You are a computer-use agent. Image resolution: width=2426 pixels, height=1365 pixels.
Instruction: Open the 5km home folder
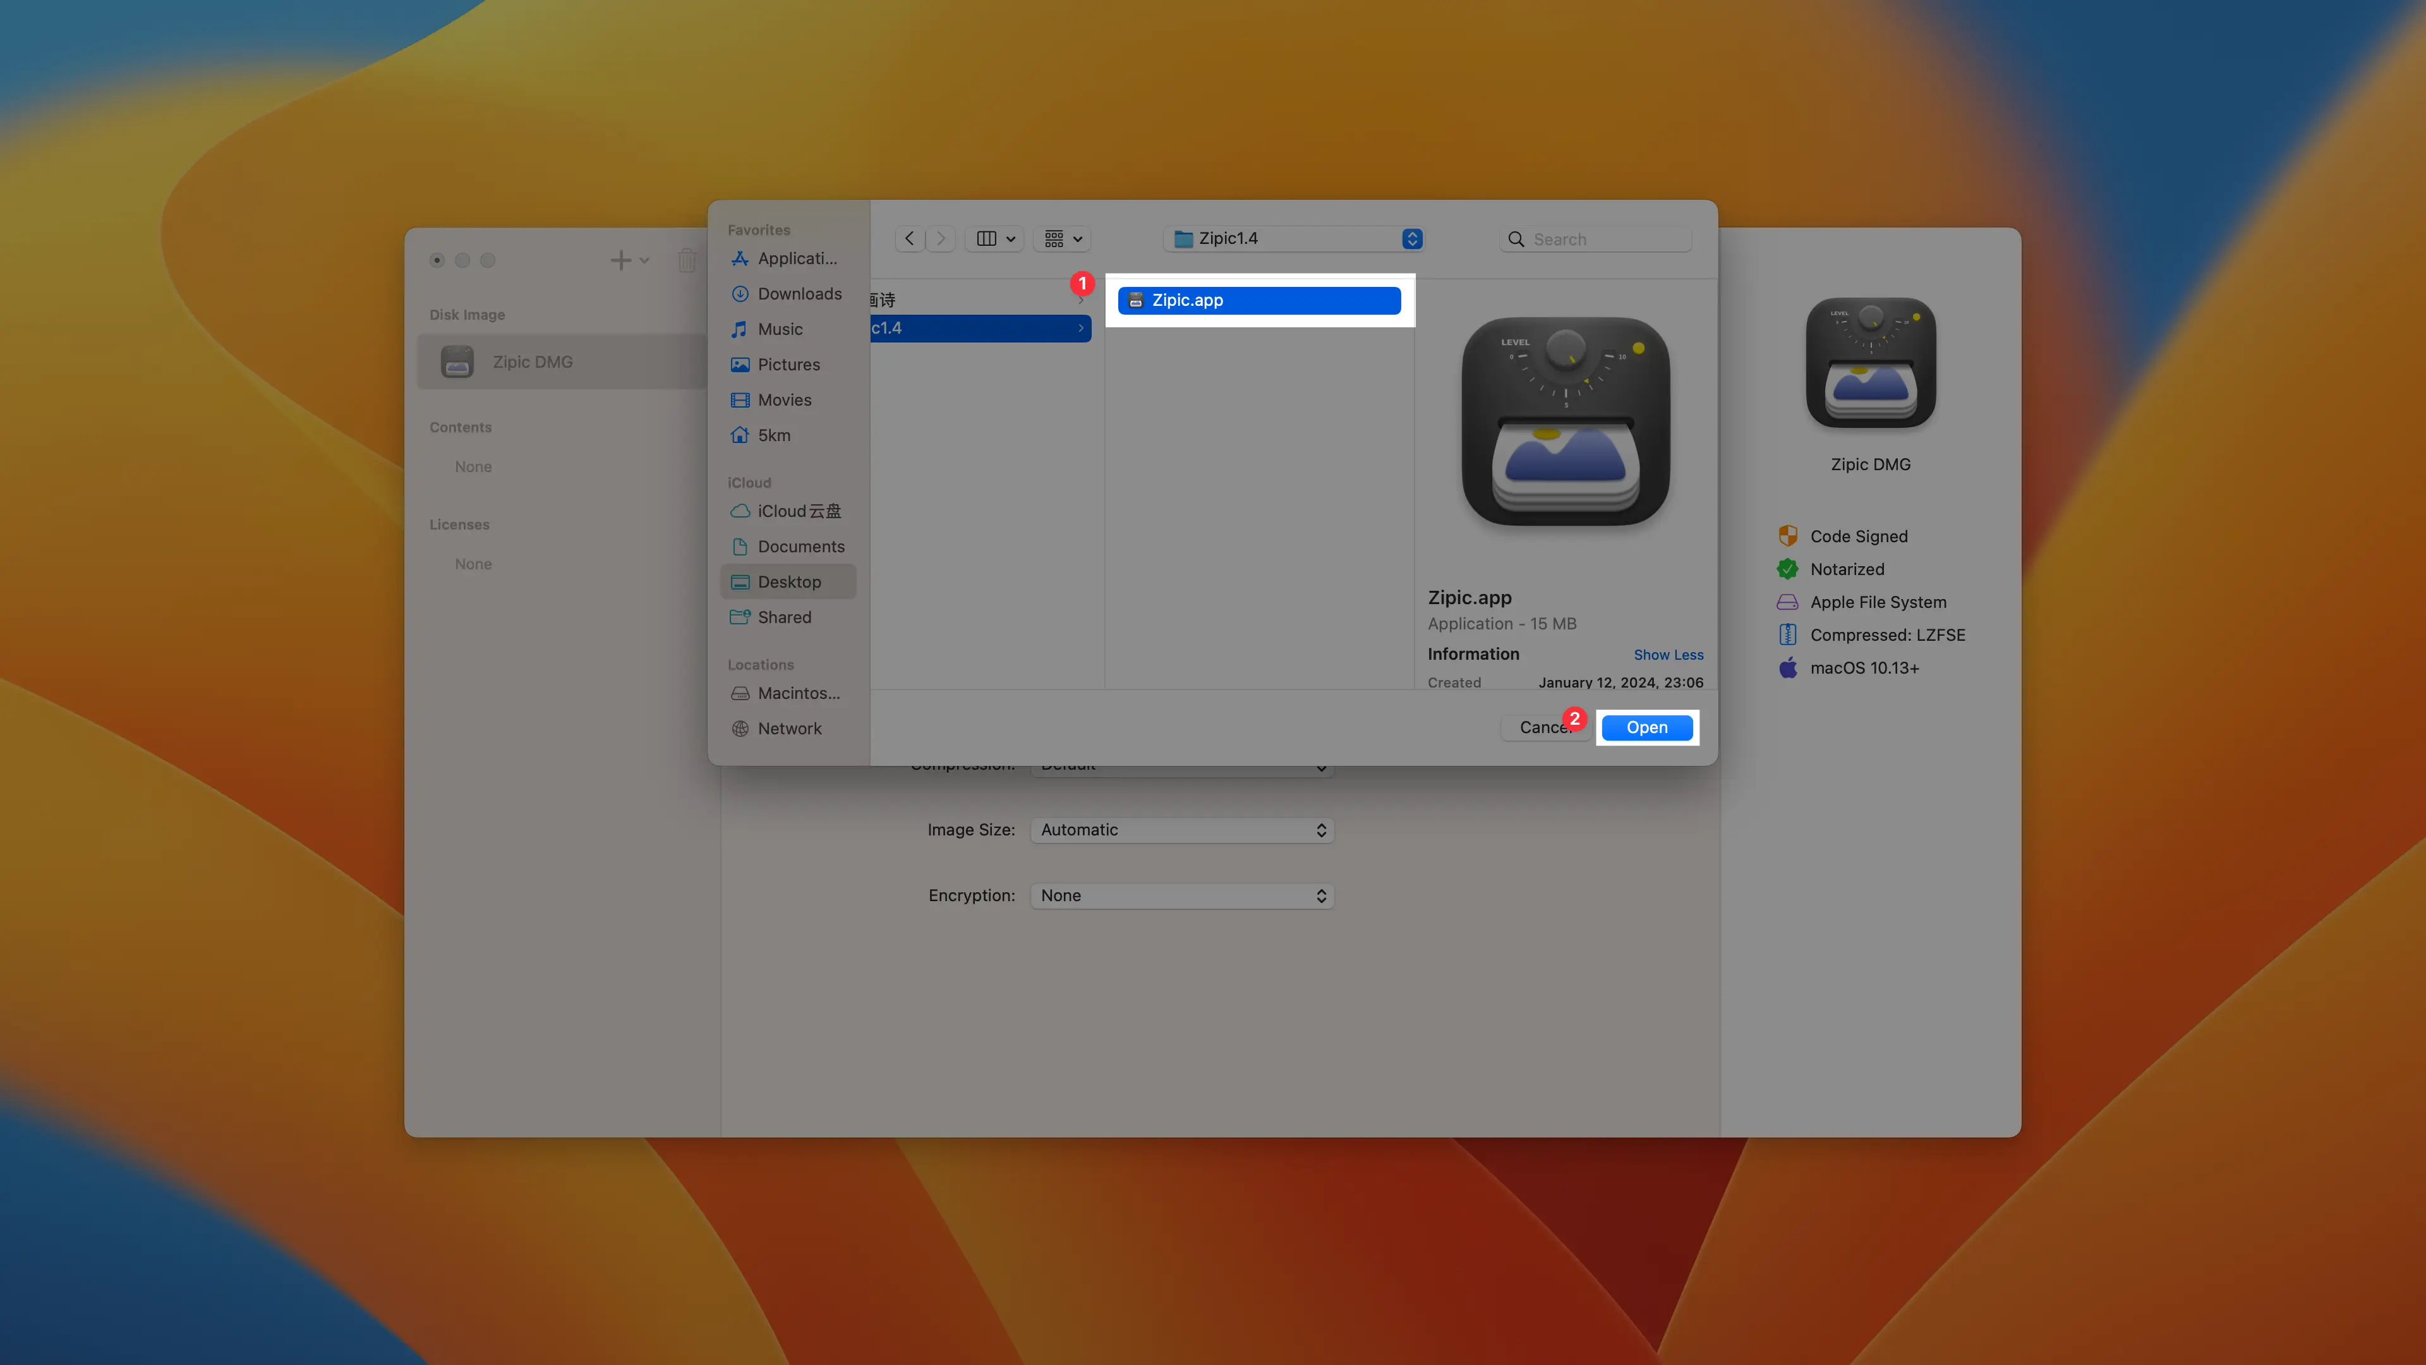tap(787, 435)
